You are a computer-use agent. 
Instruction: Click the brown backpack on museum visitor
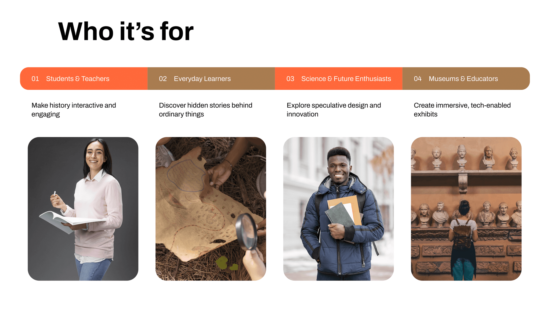tap(462, 234)
